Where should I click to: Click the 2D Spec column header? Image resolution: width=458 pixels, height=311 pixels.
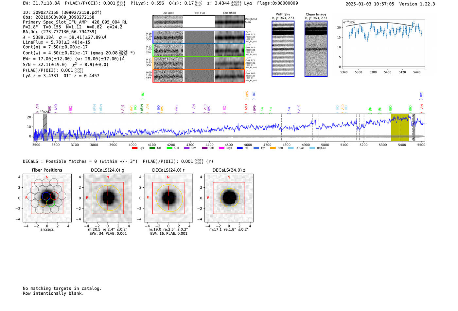pos(168,13)
